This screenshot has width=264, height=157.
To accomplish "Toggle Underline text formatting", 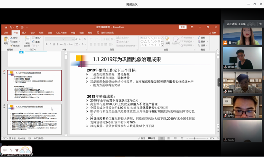I will [x=55, y=45].
